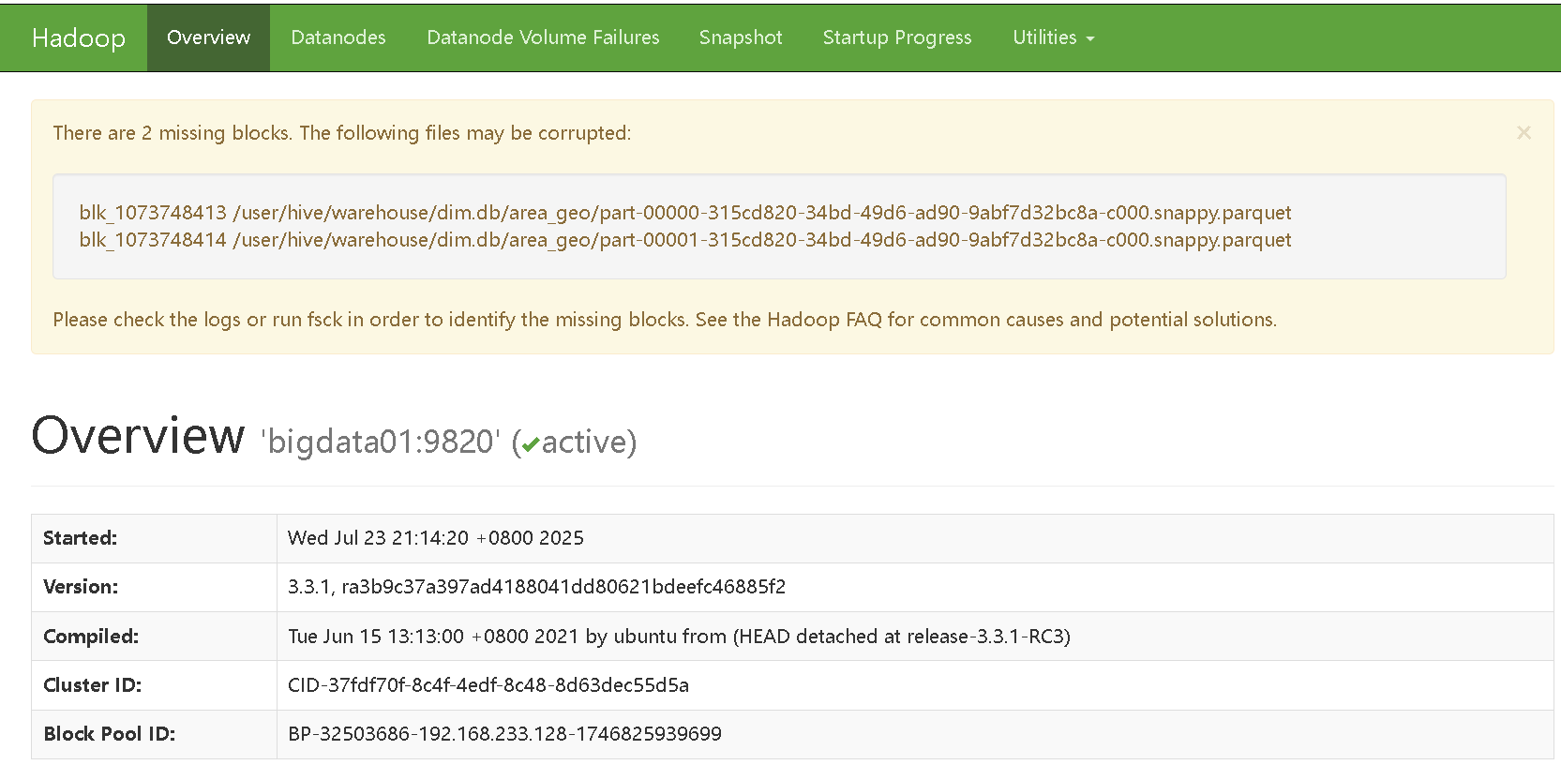Click the version value '3.3.1, ra3b9c37a...'
1561x780 pixels.
536,587
